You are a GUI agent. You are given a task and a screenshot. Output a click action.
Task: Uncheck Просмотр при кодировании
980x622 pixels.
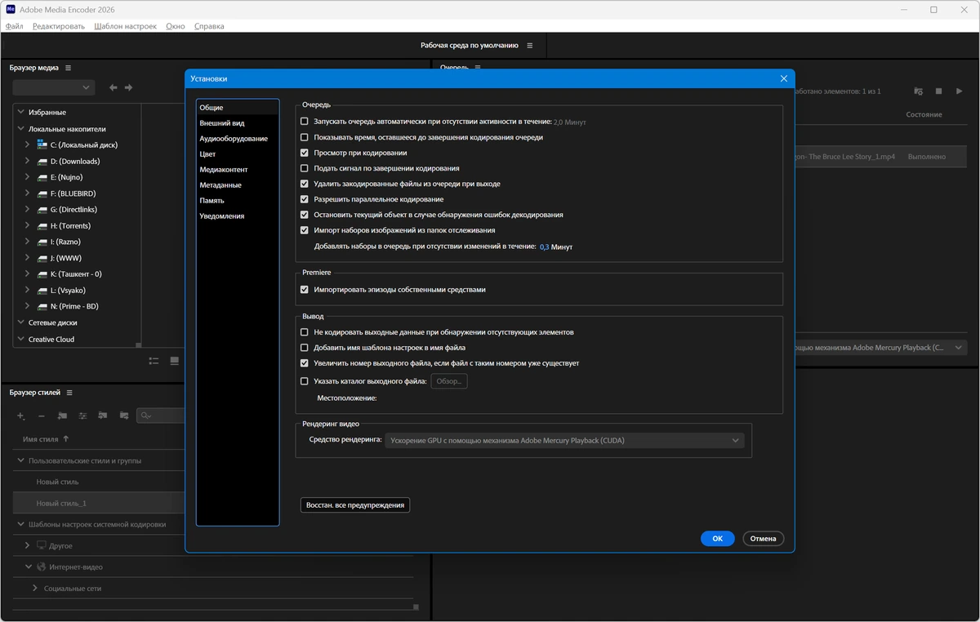click(305, 153)
